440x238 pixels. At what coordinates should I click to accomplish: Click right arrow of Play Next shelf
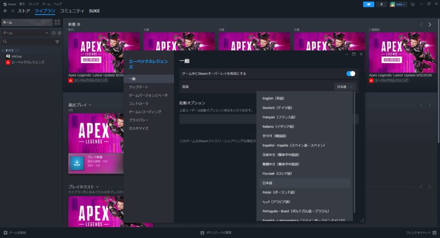tap(430, 187)
